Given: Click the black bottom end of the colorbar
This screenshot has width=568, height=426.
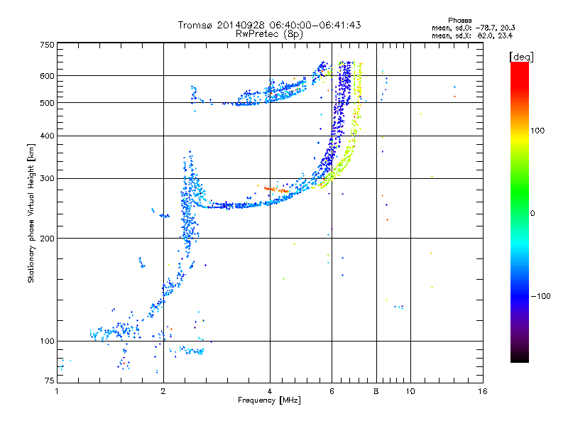Looking at the screenshot, I should (x=520, y=358).
